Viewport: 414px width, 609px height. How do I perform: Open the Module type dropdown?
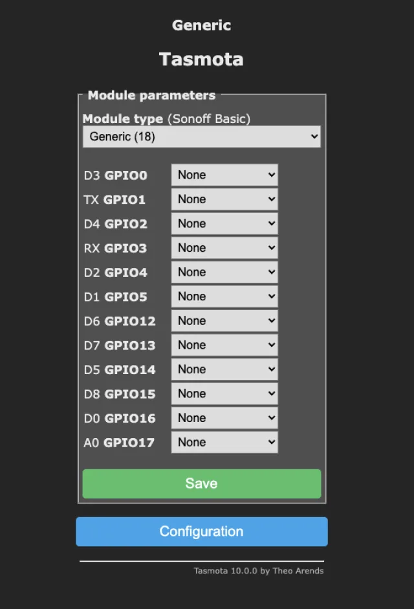click(201, 137)
